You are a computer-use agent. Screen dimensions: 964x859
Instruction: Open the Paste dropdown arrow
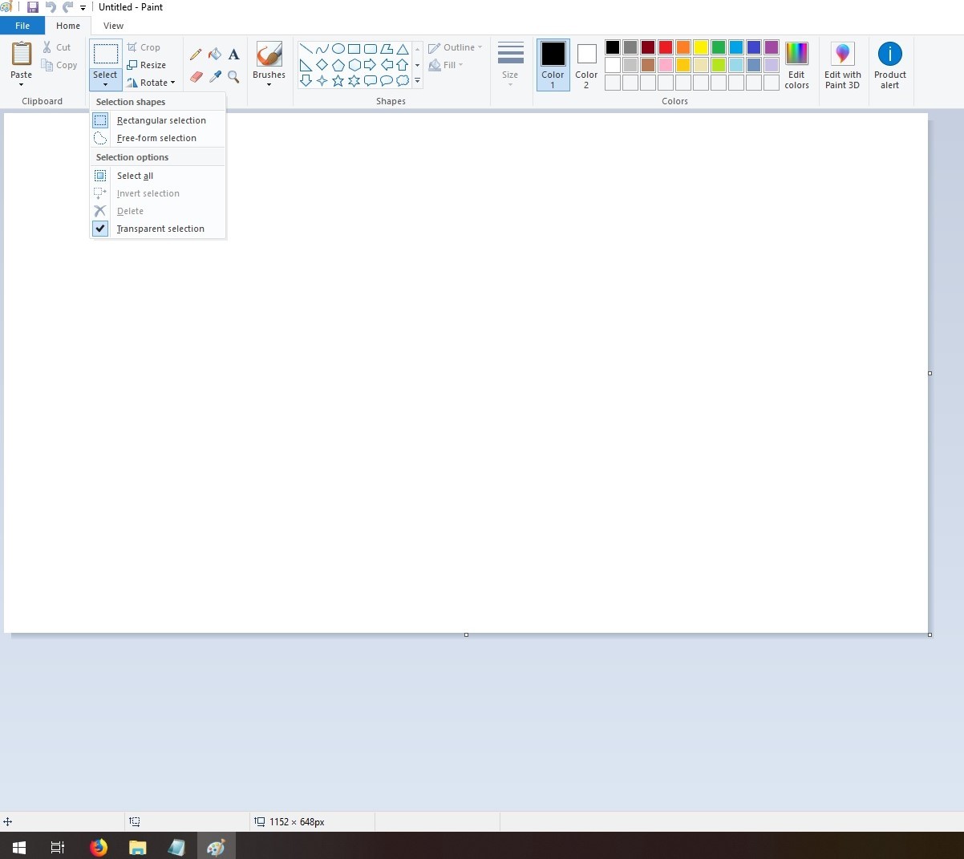[x=22, y=84]
